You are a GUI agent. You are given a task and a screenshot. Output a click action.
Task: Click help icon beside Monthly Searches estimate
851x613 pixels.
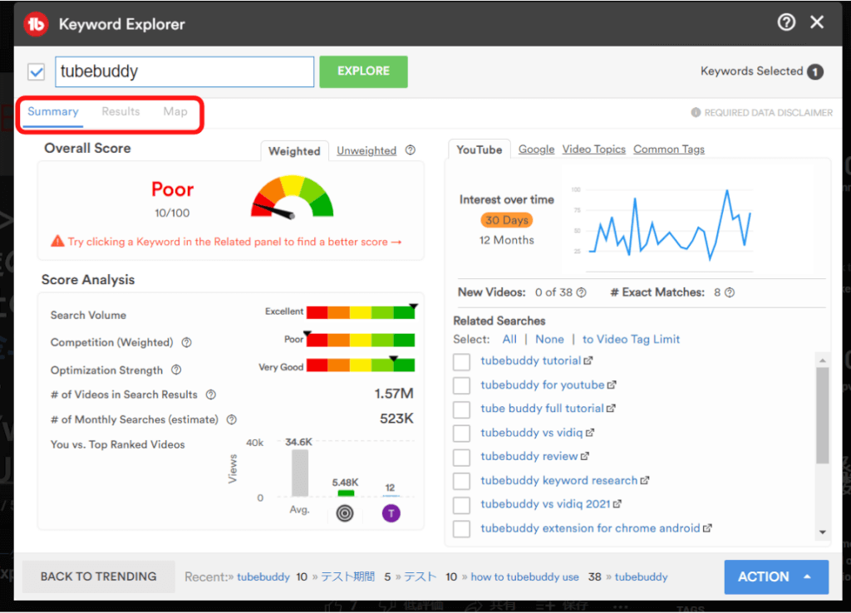tap(231, 419)
